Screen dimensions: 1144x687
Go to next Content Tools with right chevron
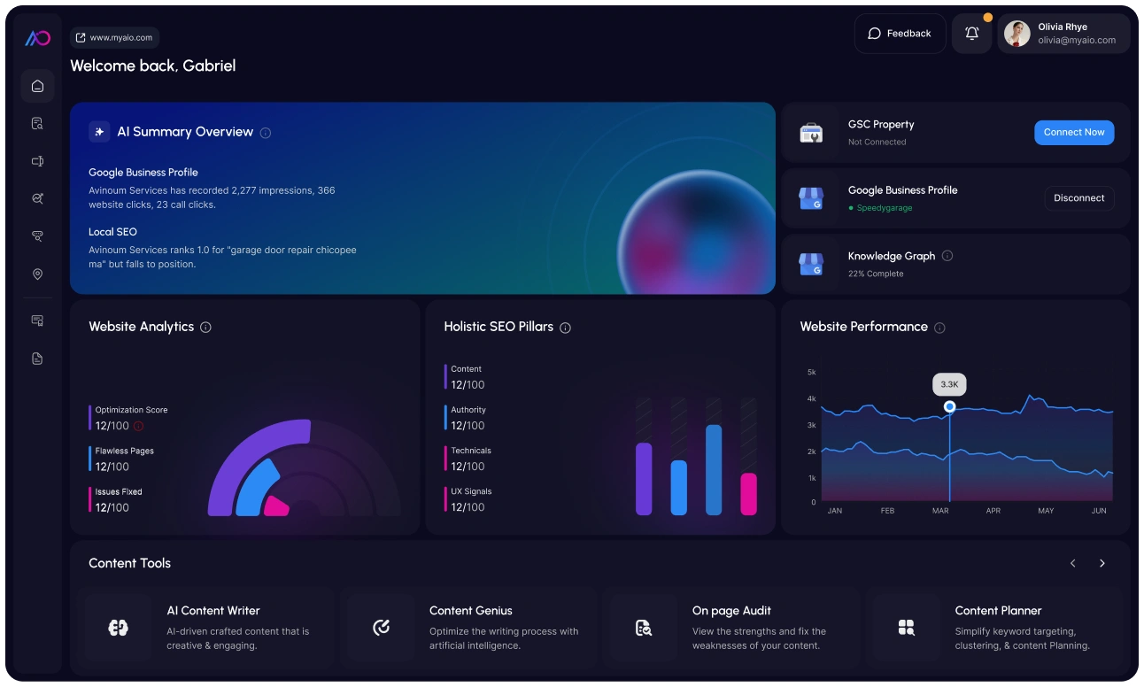point(1102,563)
